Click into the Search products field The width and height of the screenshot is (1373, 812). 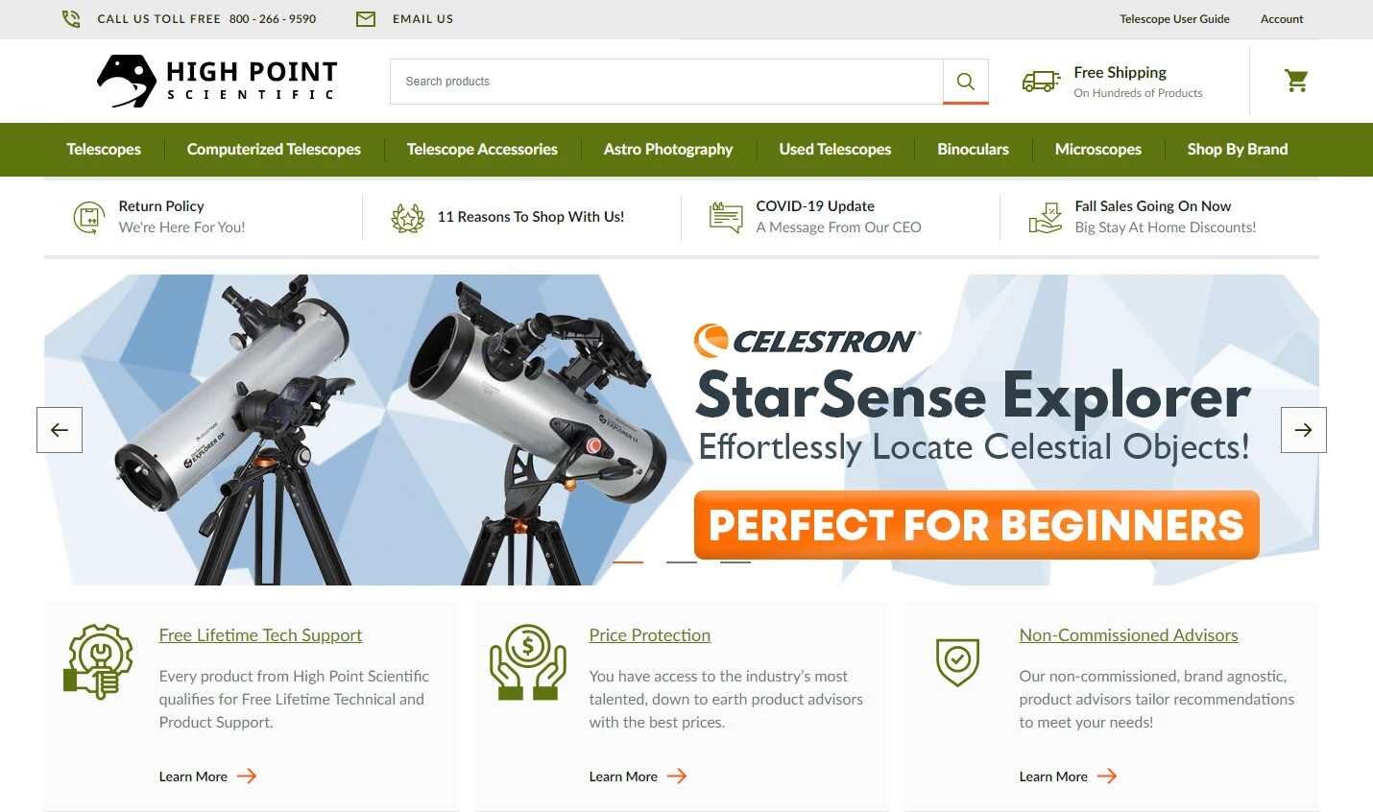[665, 82]
